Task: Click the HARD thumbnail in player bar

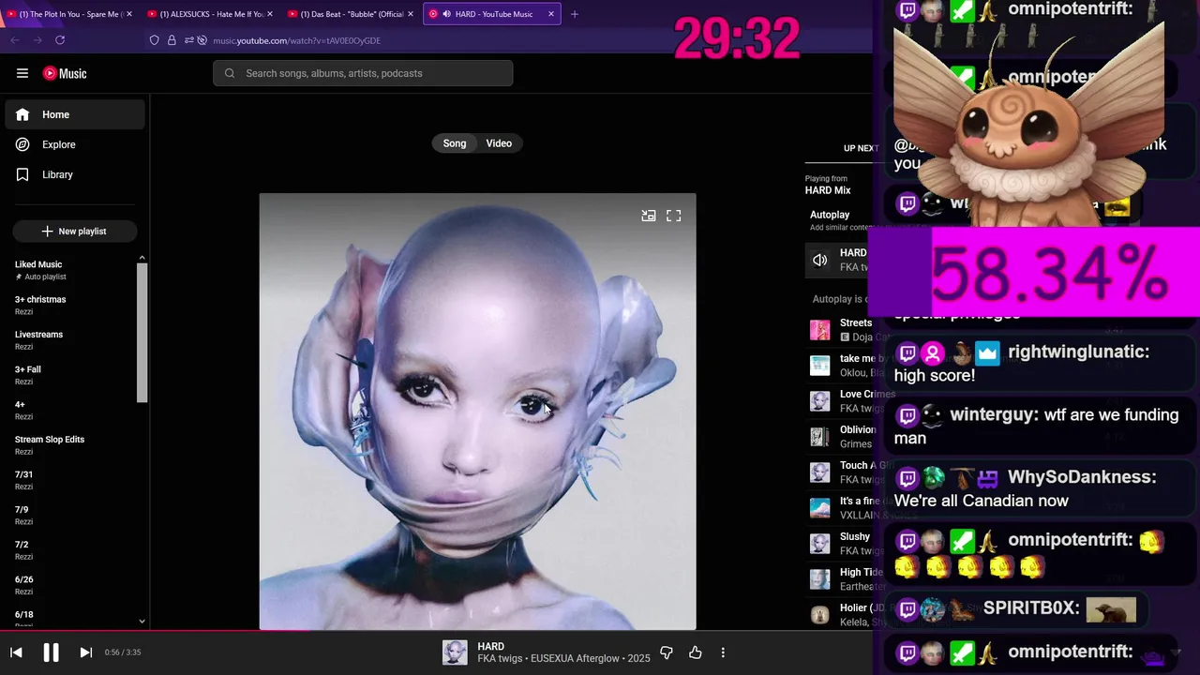Action: (x=455, y=652)
